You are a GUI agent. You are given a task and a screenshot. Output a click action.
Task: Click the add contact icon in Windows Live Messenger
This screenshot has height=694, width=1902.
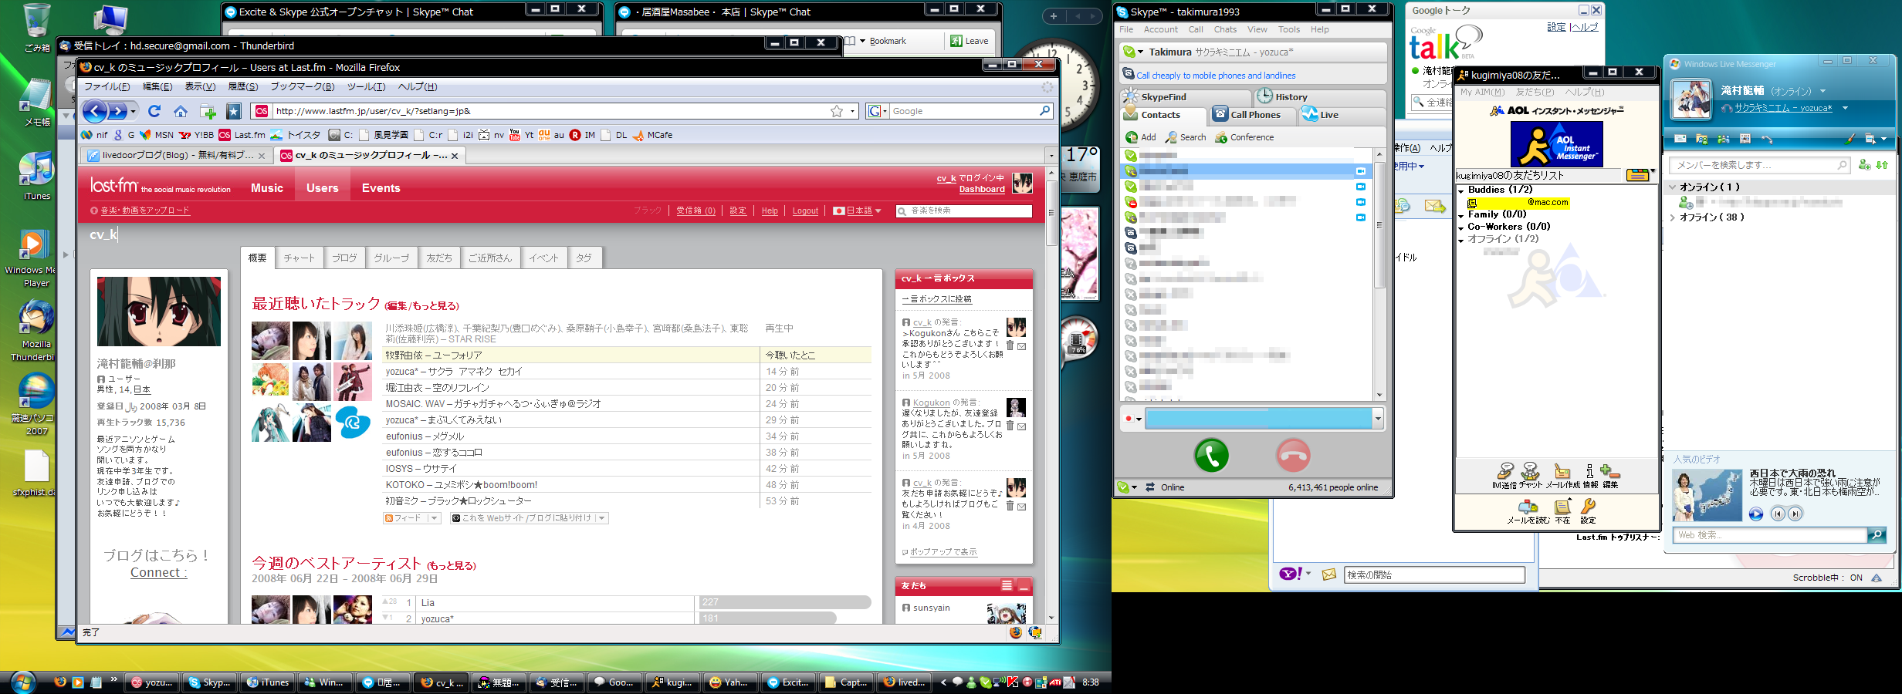point(1864,165)
